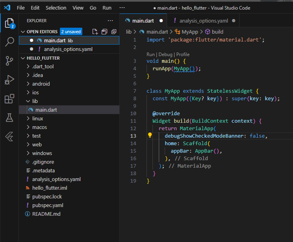Open the Edit menu
This screenshot has height=242, width=293.
pyautogui.click(x=35, y=8)
